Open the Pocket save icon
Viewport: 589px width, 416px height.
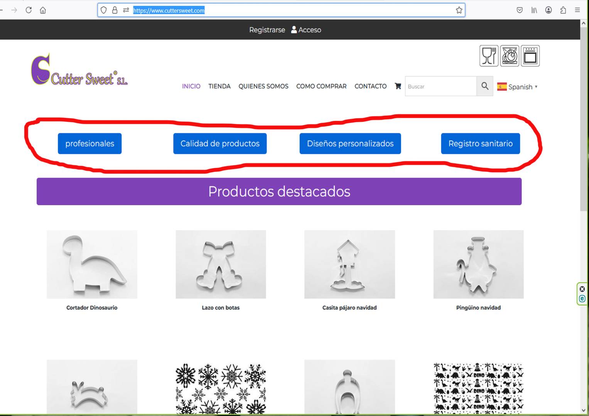point(520,10)
